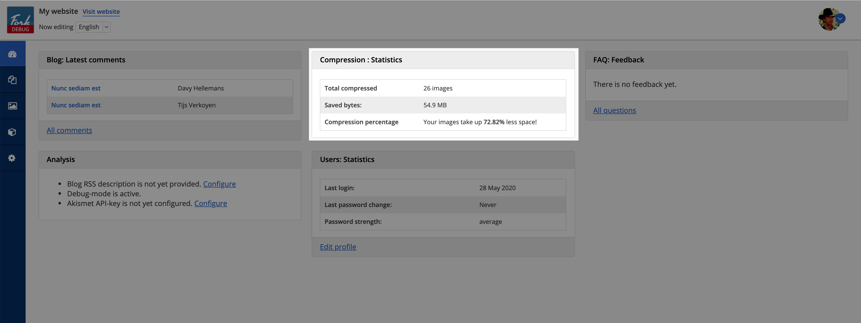Screen dimensions: 861x323
Task: Open the Media library image icon
Action: coord(12,106)
